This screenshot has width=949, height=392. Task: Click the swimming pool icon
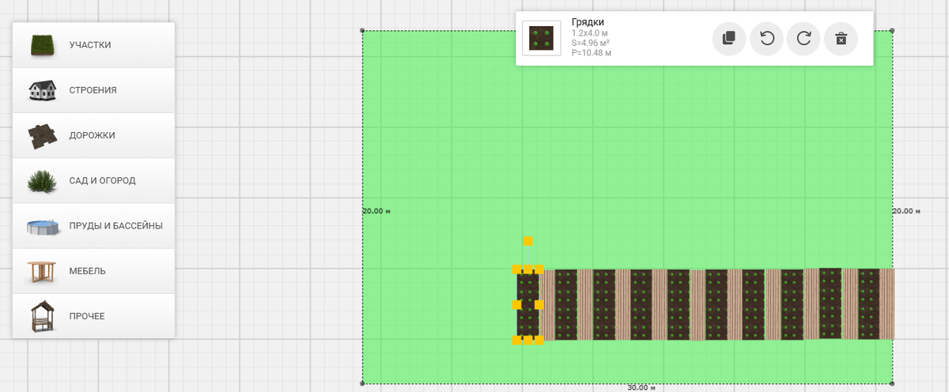43,227
